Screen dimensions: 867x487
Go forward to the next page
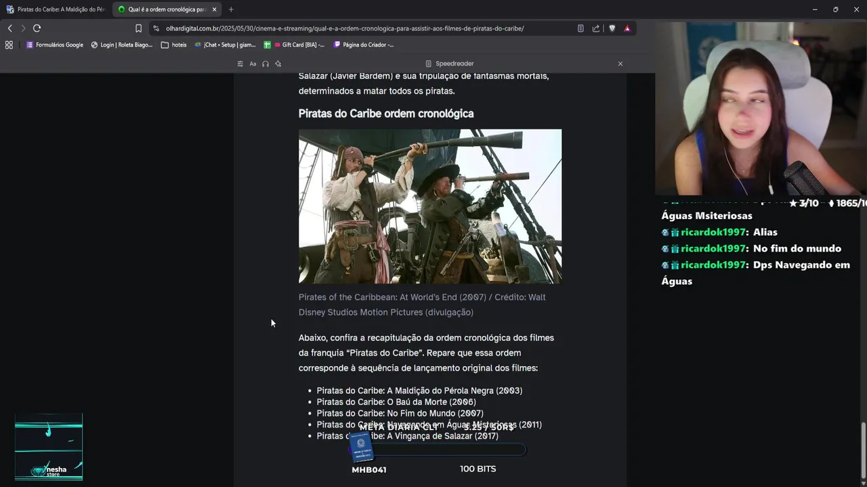pyautogui.click(x=23, y=28)
